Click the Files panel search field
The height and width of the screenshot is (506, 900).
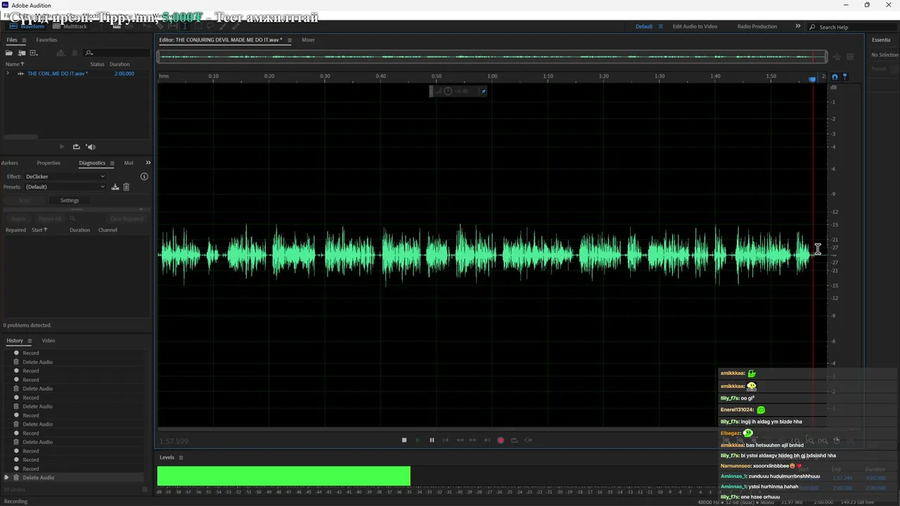click(116, 53)
